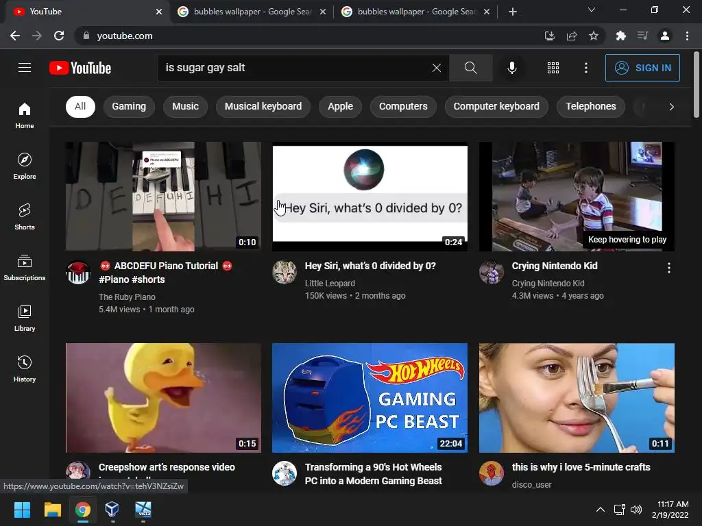
Task: Click the magnifier search button
Action: (470, 68)
